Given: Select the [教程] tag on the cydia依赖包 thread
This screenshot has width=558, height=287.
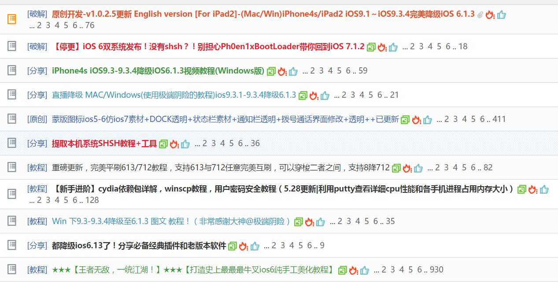Looking at the screenshot, I should (x=37, y=188).
